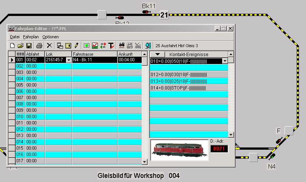The height and width of the screenshot is (182, 306).
Task: Click the Abfahrt column header
Action: click(x=35, y=54)
